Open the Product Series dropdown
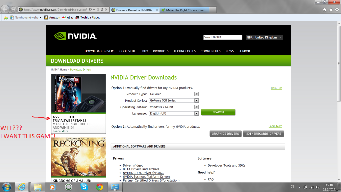This screenshot has width=341, height=192. 174,100
